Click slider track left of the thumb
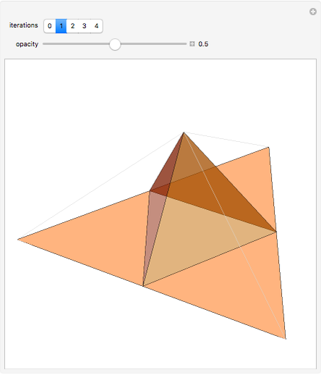The image size is (321, 375). [x=76, y=44]
